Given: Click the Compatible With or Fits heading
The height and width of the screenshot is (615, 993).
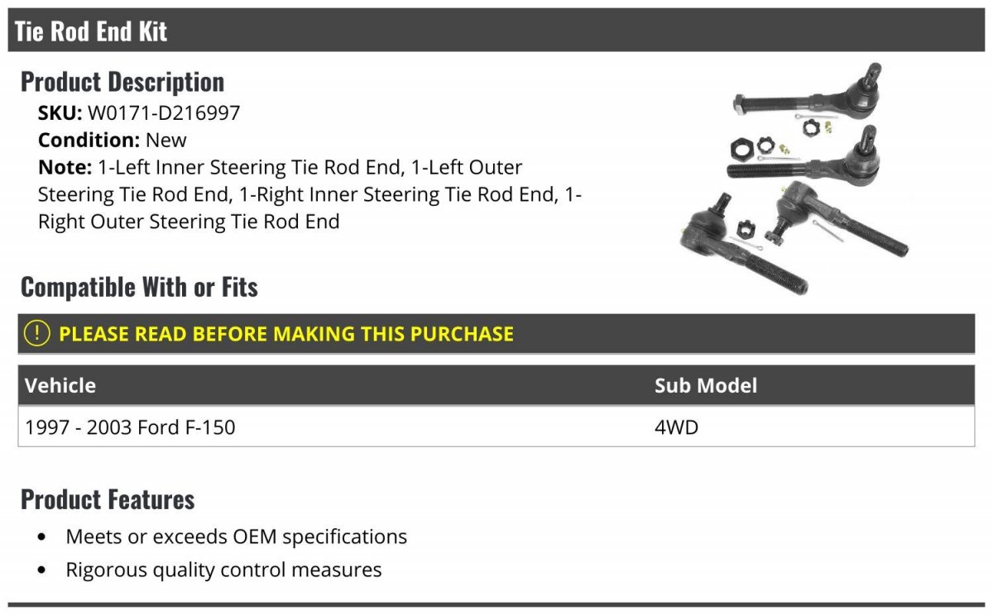Looking at the screenshot, I should tap(139, 287).
